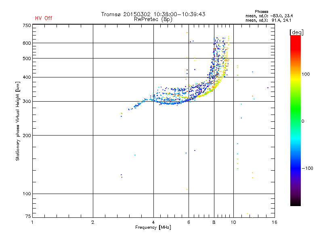Click x-axis tick label '1'
The image size is (323, 242).
[x=32, y=222]
